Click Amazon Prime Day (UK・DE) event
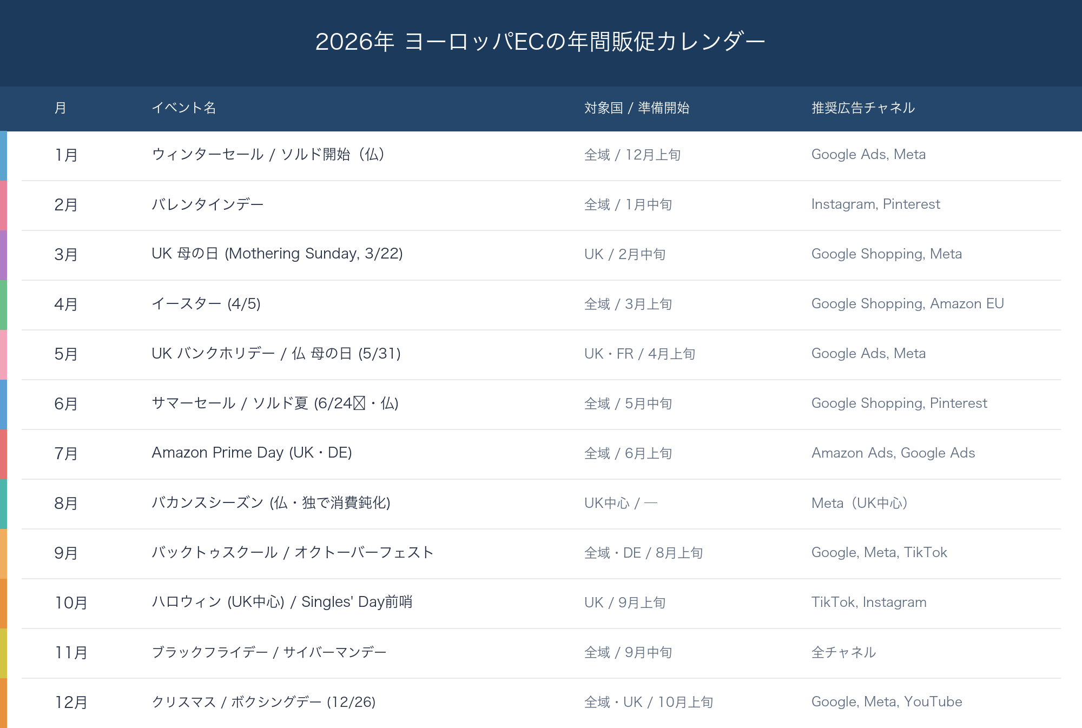Screen dimensions: 1082x728 252,453
